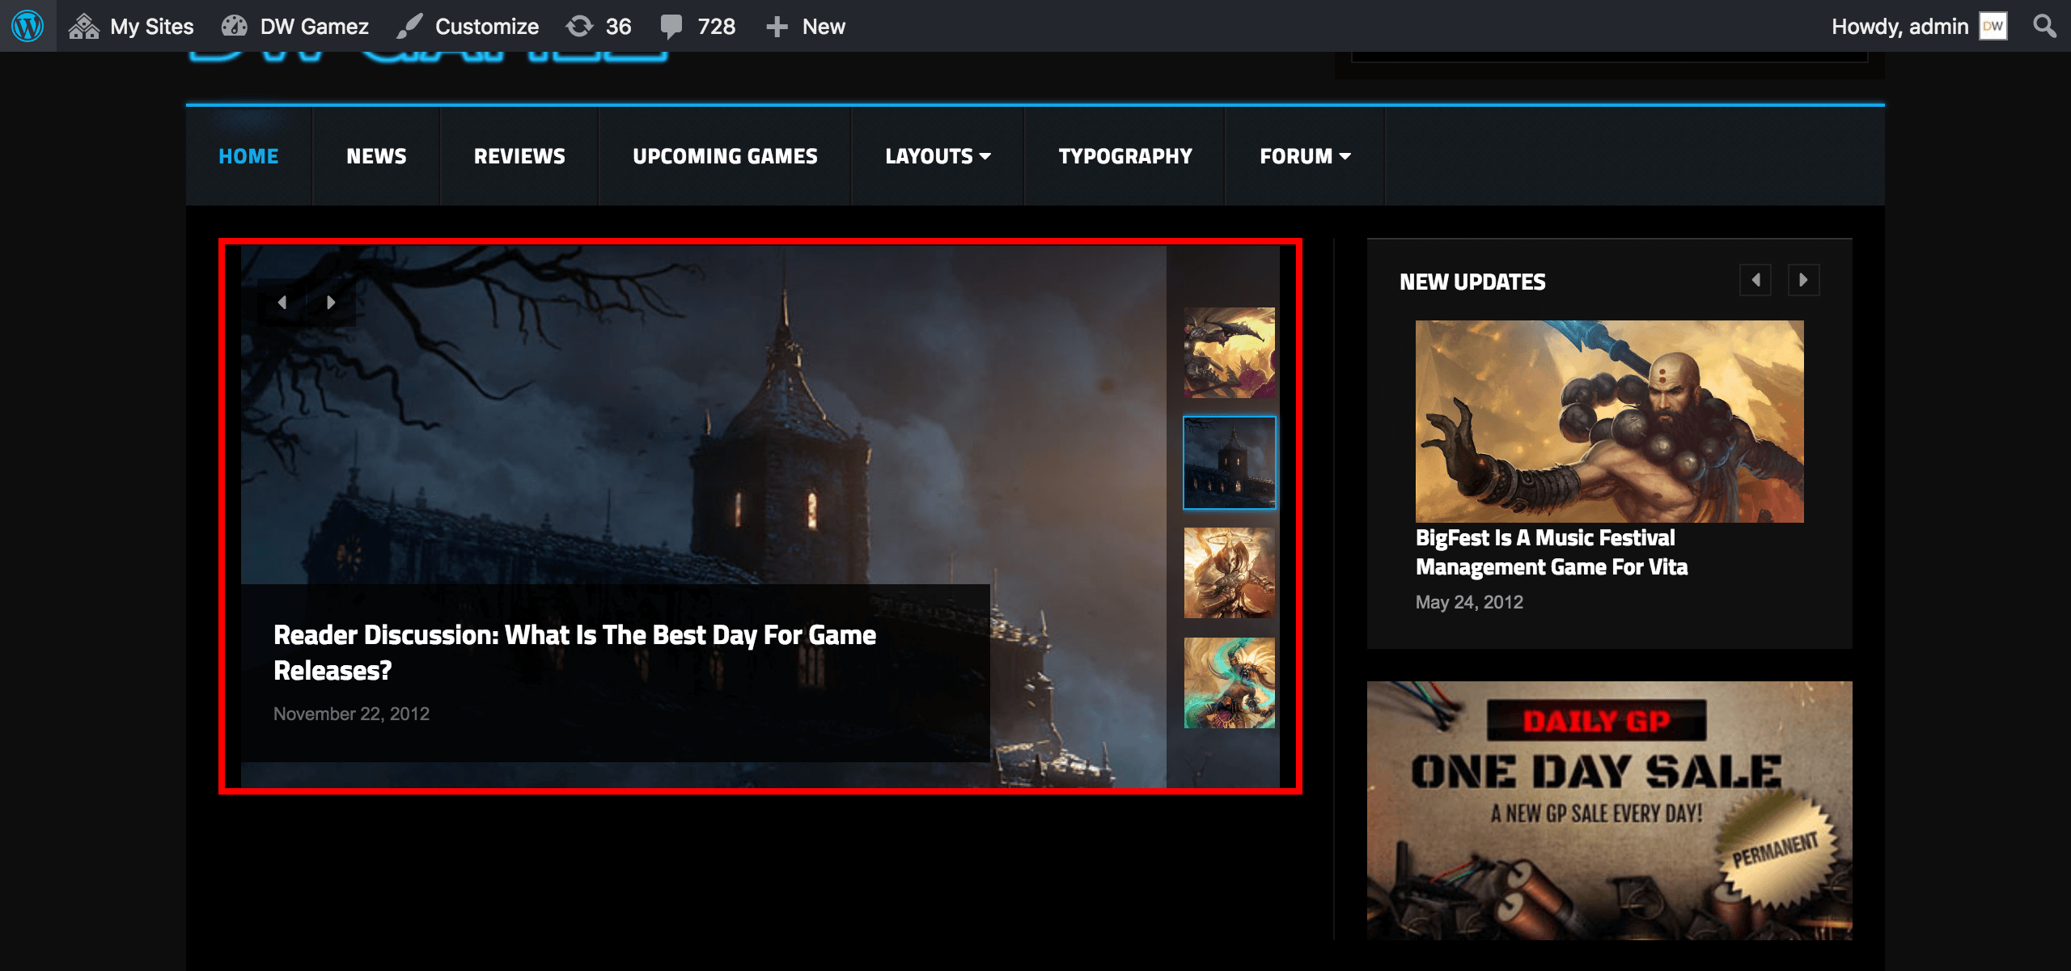Viewport: 2071px width, 971px height.
Task: Expand the FORUM dropdown menu
Action: pos(1305,156)
